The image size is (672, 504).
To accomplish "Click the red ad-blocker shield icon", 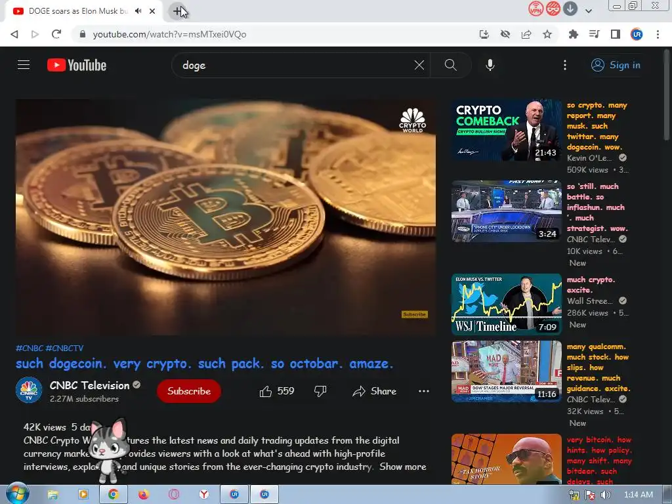I will coord(553,9).
